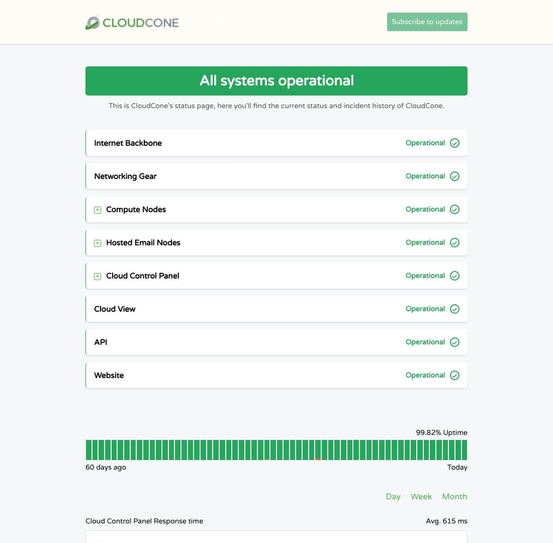Click the Today label under uptime bars
The height and width of the screenshot is (543, 553).
[x=457, y=467]
